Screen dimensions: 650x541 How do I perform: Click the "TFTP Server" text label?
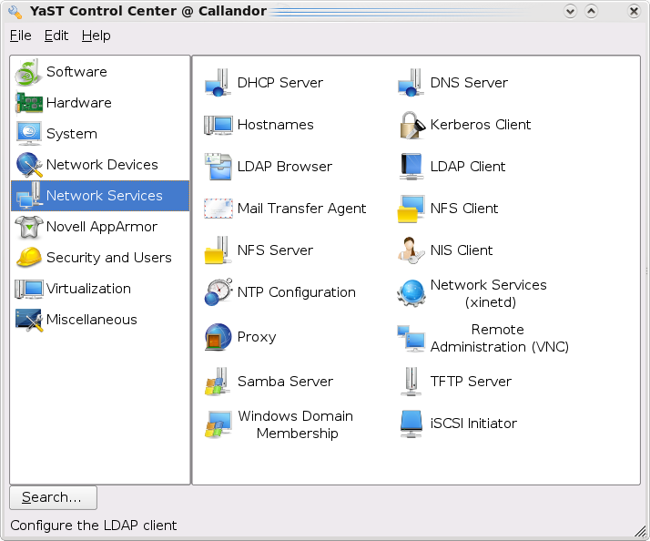(x=471, y=382)
